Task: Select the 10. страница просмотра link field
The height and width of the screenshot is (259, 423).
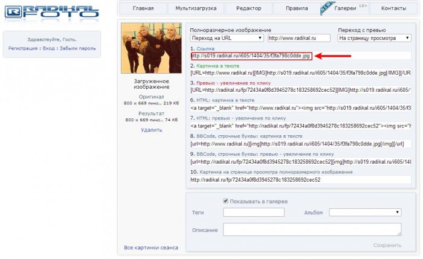Action: point(300,180)
